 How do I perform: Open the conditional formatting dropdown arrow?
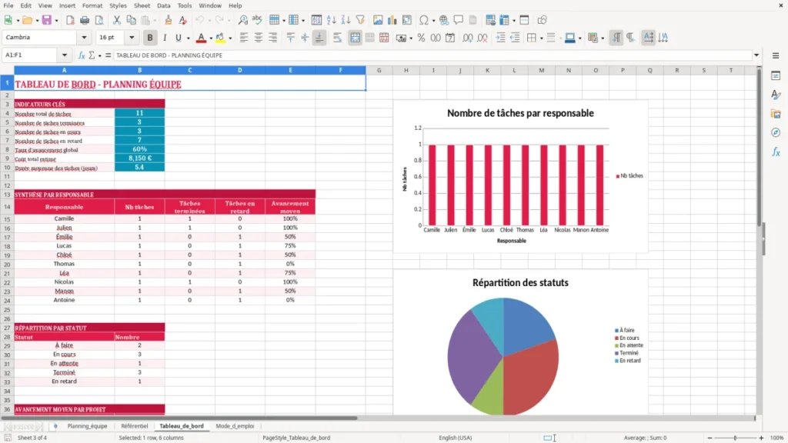click(x=603, y=38)
